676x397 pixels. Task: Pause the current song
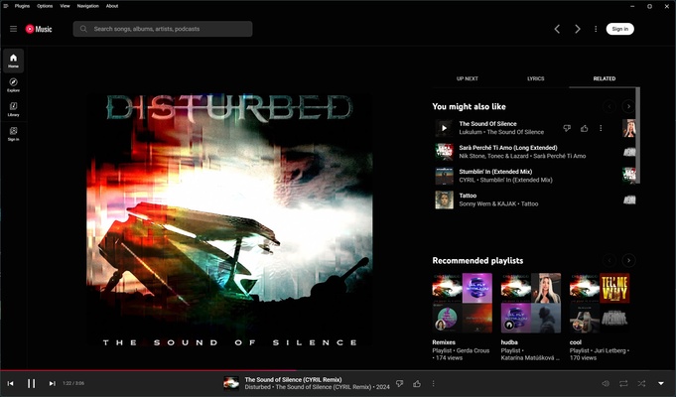point(32,383)
